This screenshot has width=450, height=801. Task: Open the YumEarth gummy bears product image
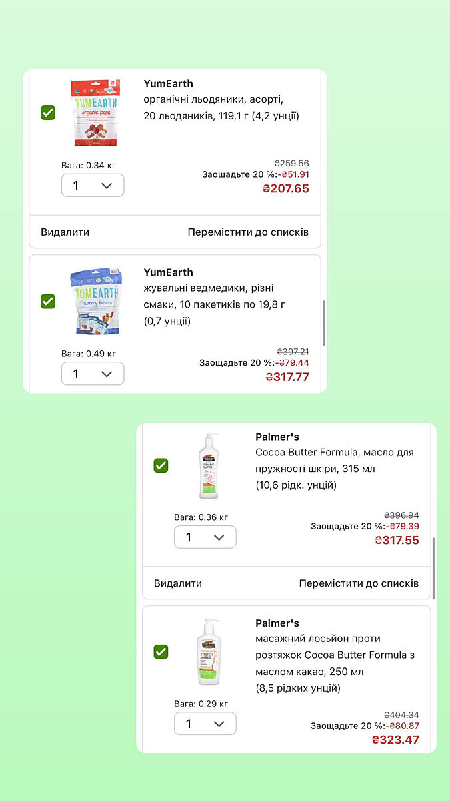click(x=95, y=301)
